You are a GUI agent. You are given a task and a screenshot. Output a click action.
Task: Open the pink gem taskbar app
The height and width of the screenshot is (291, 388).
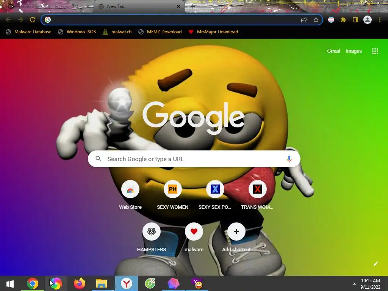click(x=174, y=283)
